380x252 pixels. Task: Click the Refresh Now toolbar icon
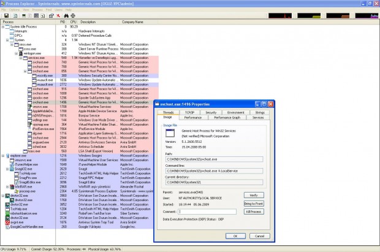click(15, 16)
